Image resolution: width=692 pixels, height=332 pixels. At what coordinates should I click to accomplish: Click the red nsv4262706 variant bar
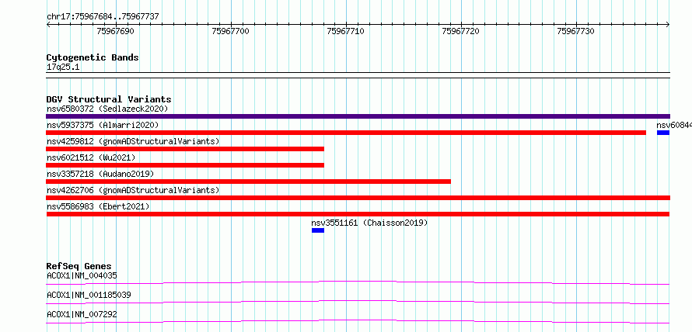point(358,198)
